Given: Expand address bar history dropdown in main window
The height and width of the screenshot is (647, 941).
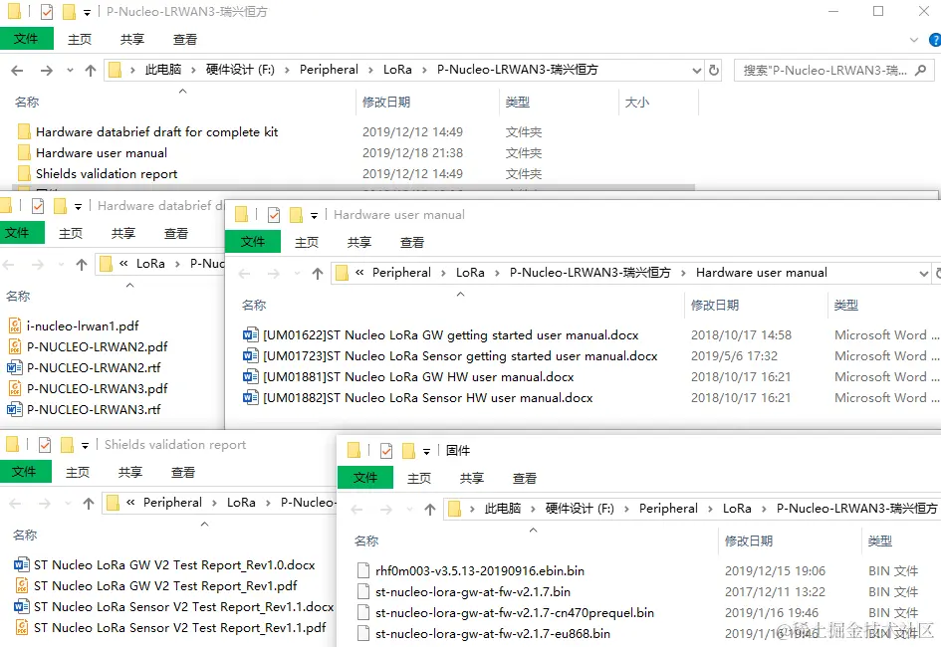Looking at the screenshot, I should pyautogui.click(x=697, y=70).
